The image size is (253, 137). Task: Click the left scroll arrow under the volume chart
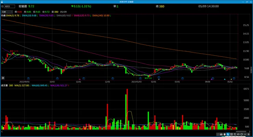(x=2, y=132)
